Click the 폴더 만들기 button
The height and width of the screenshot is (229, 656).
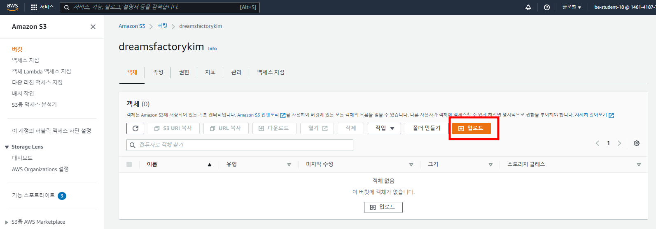pyautogui.click(x=426, y=128)
